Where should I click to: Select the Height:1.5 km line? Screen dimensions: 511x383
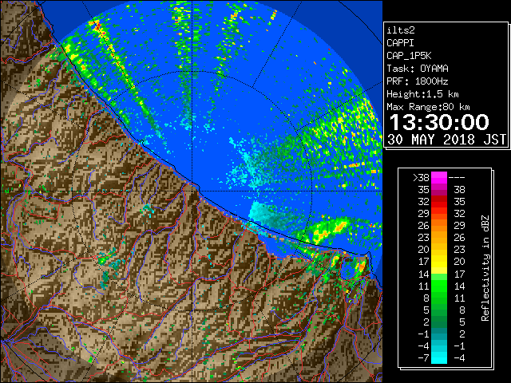pos(422,94)
